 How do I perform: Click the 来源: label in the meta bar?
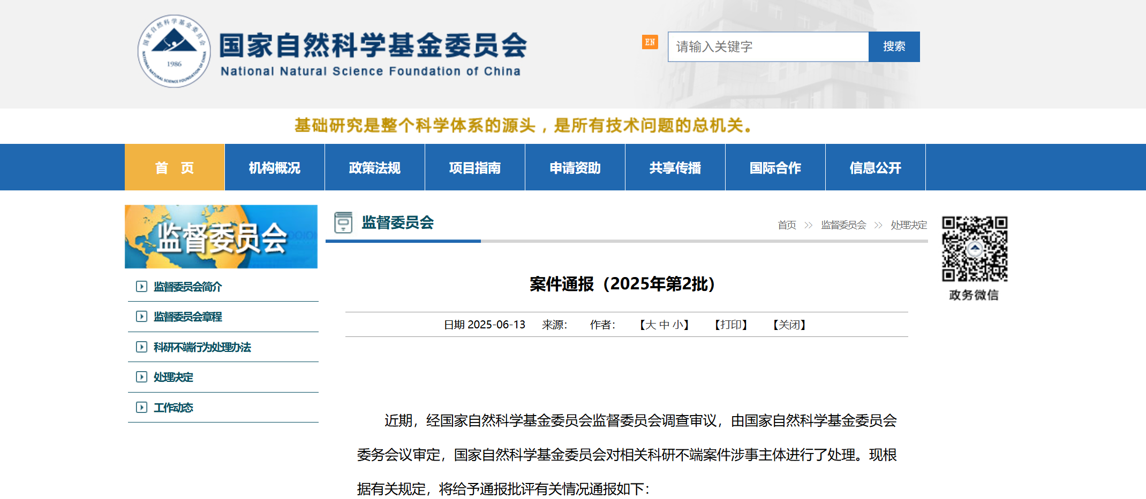554,325
